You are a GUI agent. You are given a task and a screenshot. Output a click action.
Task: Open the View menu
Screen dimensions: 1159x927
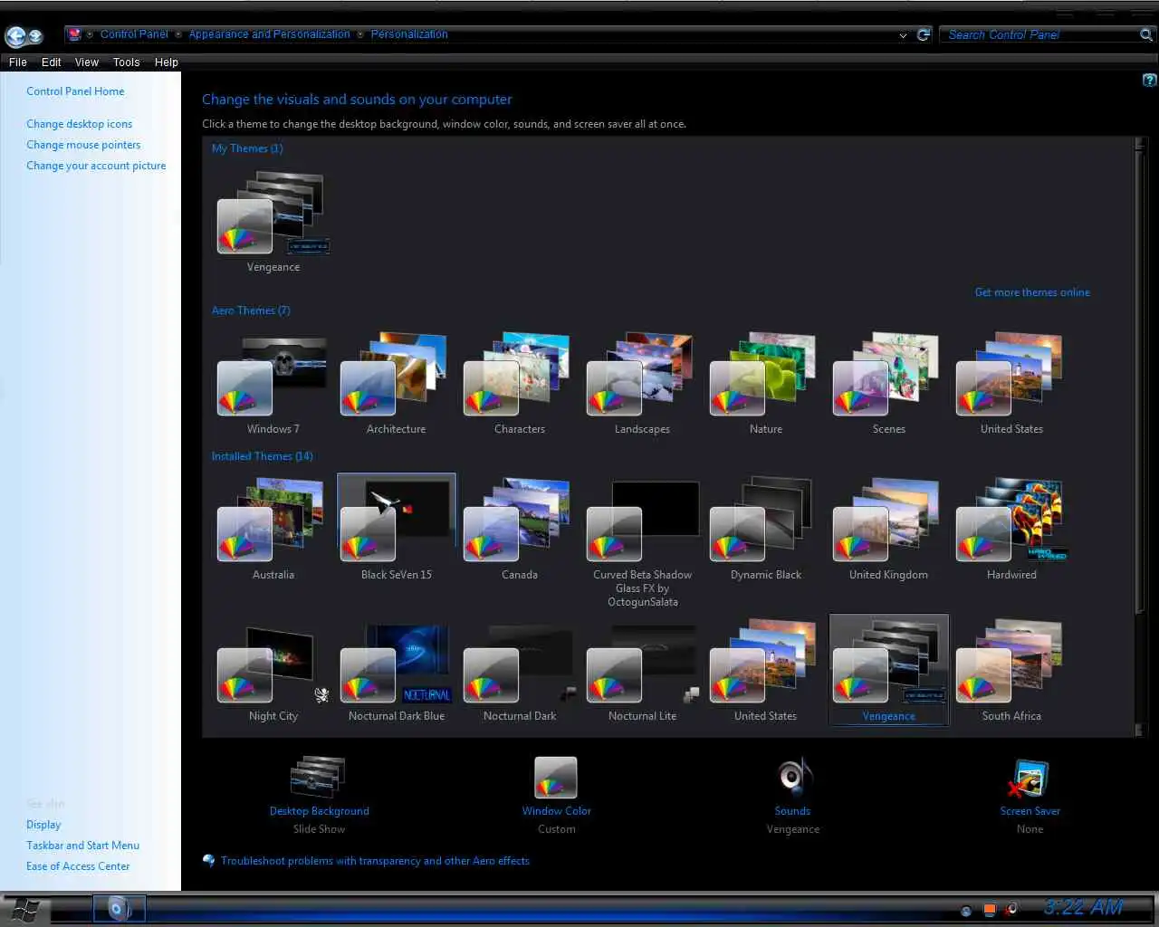(87, 62)
